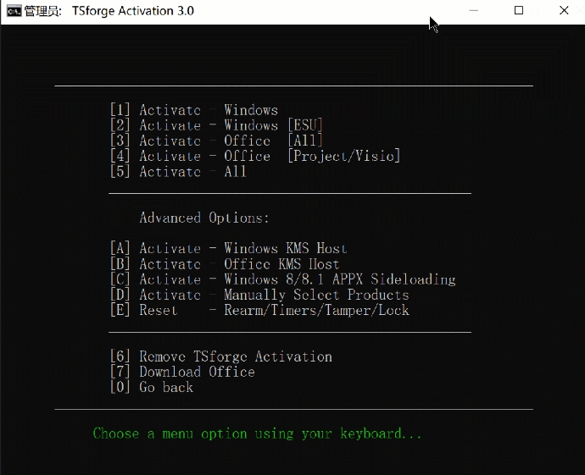
Task: Click option [6] Remove TSforge Activation
Action: point(220,356)
